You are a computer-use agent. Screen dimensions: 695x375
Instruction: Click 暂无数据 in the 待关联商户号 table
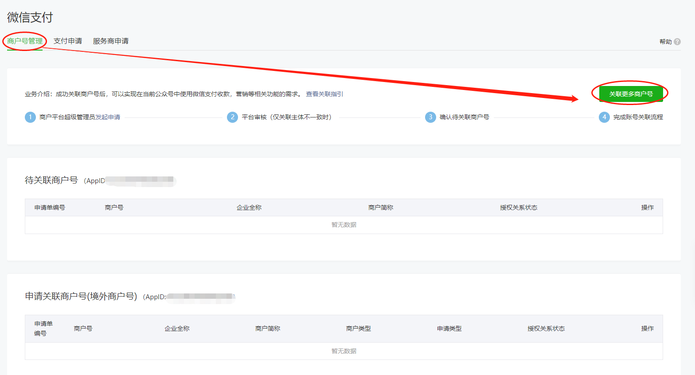344,225
